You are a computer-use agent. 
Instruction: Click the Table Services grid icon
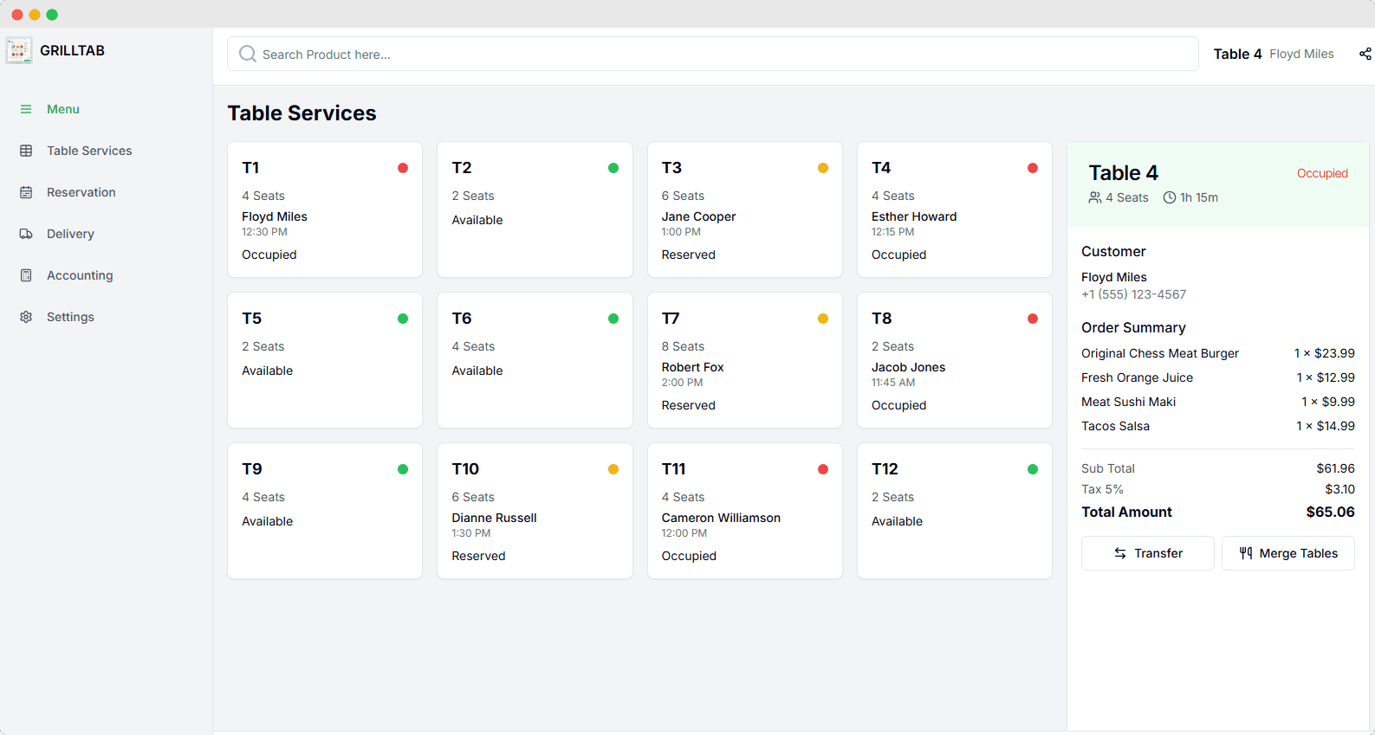click(x=26, y=151)
